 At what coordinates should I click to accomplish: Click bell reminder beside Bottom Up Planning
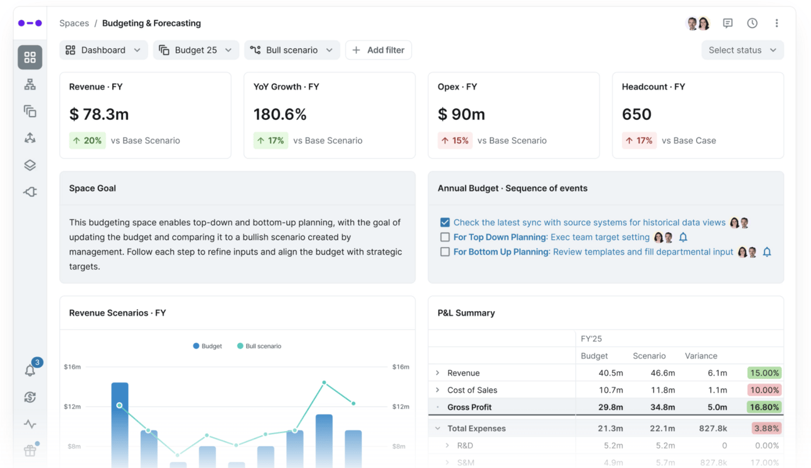point(767,252)
